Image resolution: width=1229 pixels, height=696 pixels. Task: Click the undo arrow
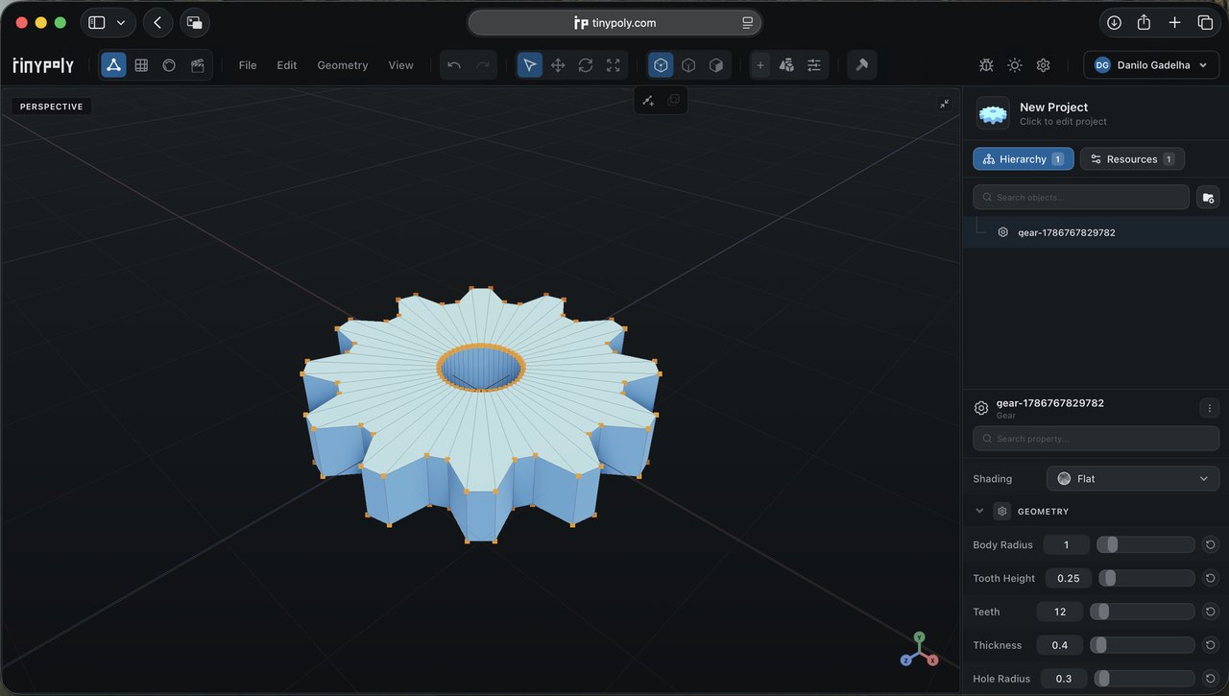454,65
